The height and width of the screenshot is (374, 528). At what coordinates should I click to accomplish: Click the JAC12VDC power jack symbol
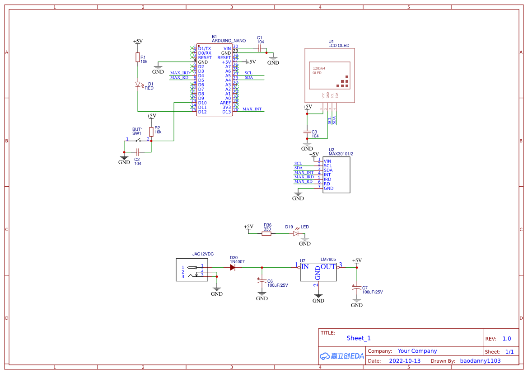[192, 270]
